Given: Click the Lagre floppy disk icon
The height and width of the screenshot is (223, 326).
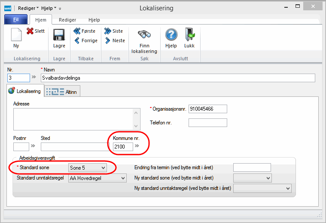Looking at the screenshot, I should click(59, 35).
